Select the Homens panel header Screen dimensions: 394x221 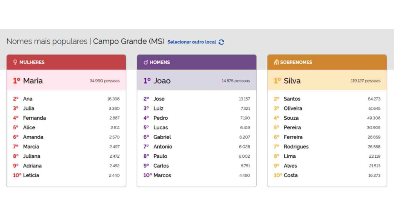pos(197,62)
